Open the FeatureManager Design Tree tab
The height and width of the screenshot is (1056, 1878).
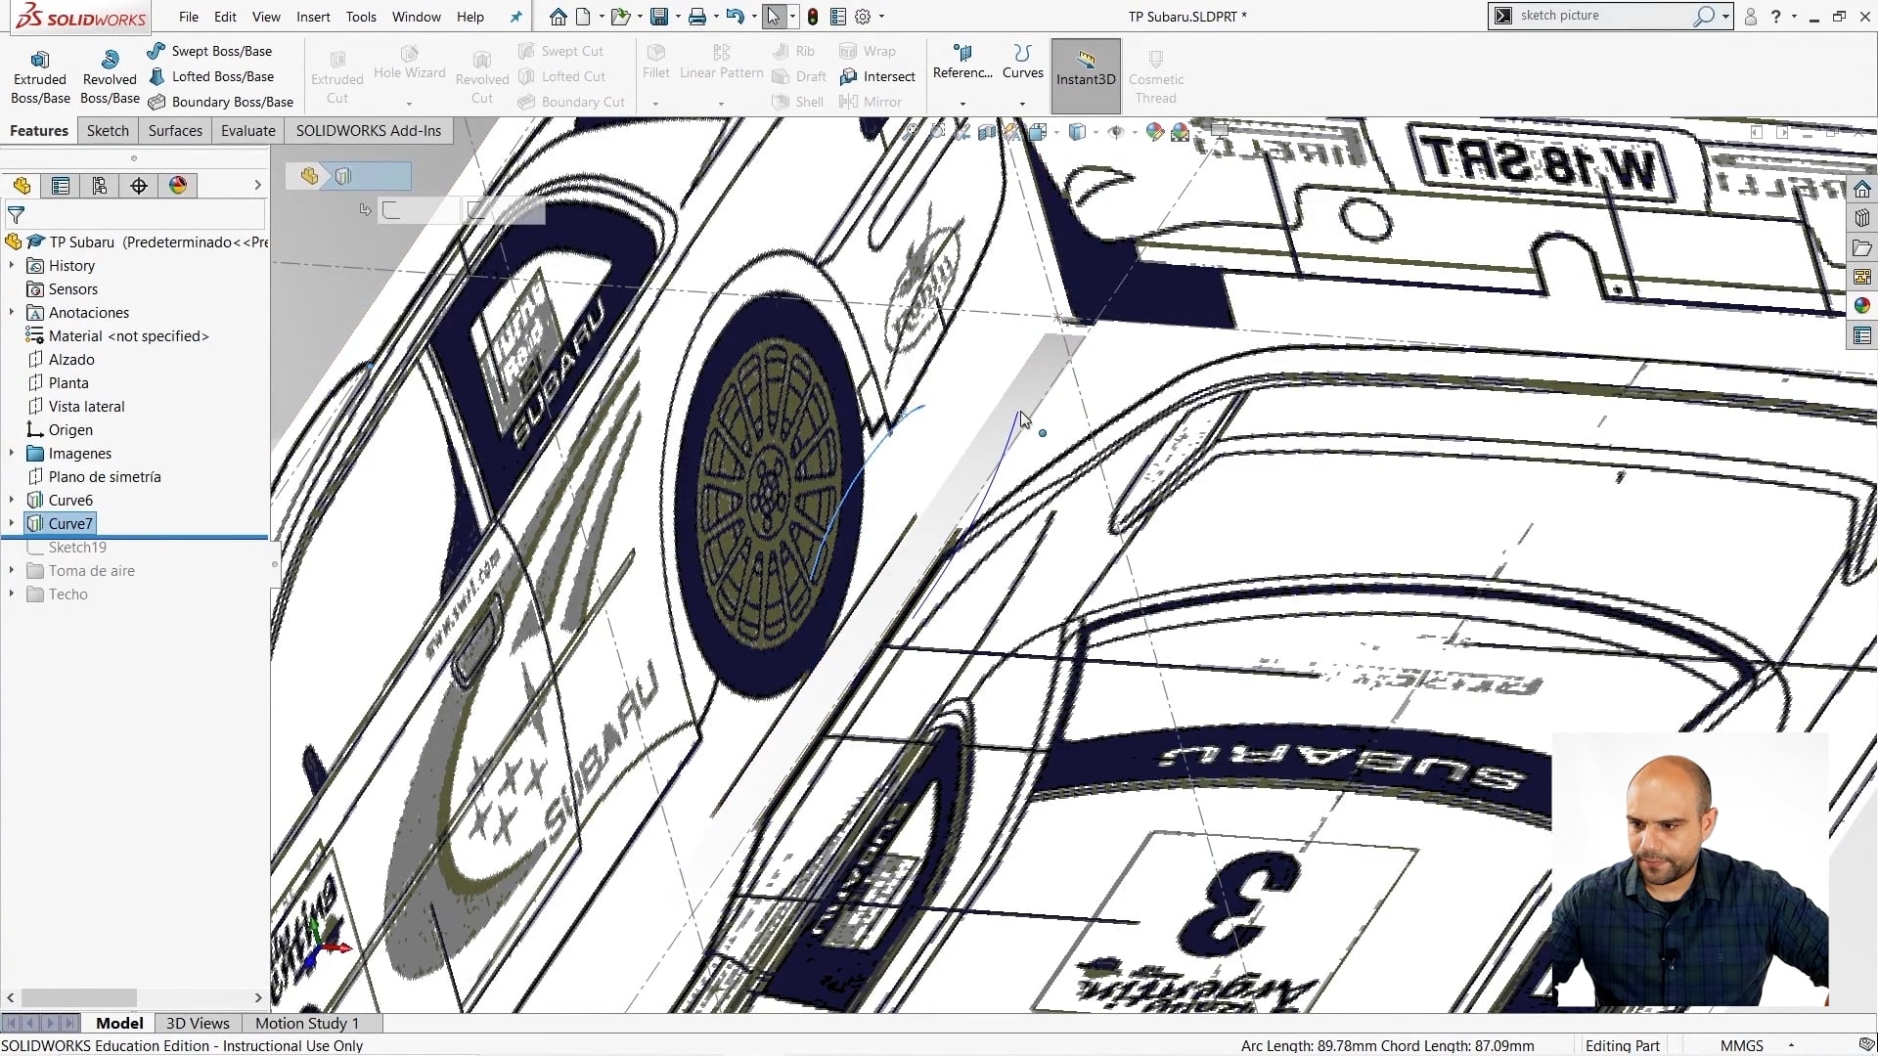click(22, 186)
